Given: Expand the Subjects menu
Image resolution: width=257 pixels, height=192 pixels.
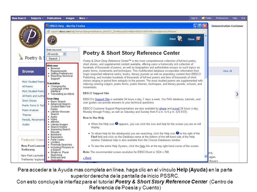Looking at the screenshot, I should tap(37, 18).
